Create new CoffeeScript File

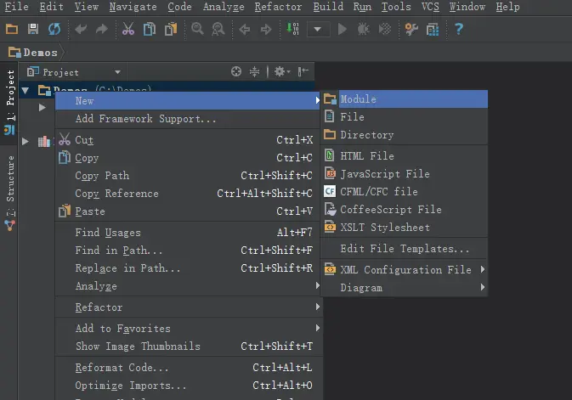[405, 209]
